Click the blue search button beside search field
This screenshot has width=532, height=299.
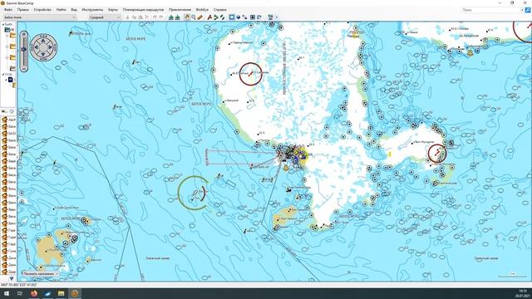click(528, 10)
